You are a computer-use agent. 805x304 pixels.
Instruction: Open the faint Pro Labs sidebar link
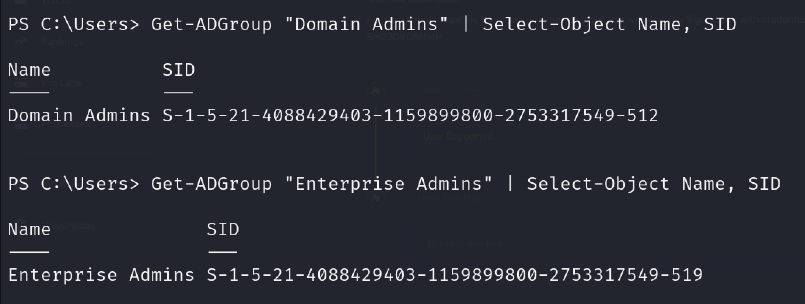(62, 83)
